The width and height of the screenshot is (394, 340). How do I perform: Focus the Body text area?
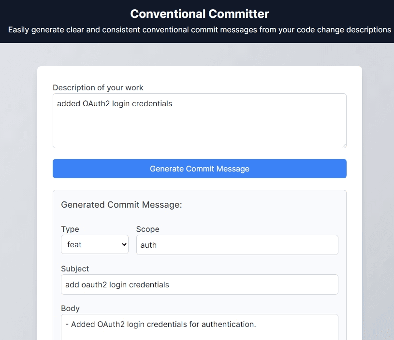(199, 331)
